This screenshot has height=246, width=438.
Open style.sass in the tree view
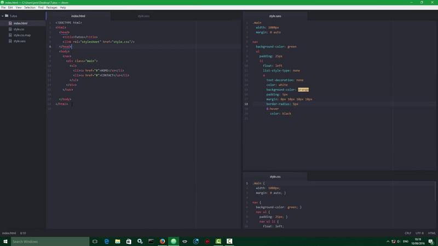coord(20,41)
